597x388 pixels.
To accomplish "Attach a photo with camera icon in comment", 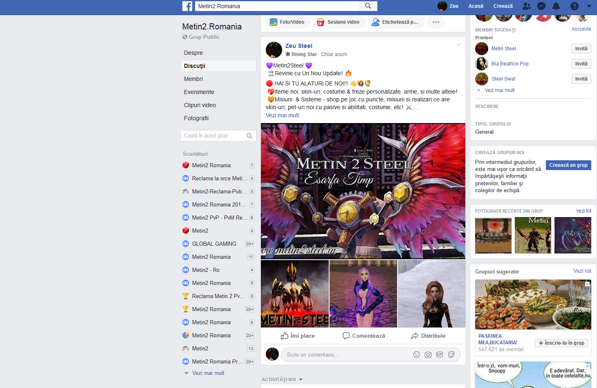I will tap(428, 354).
